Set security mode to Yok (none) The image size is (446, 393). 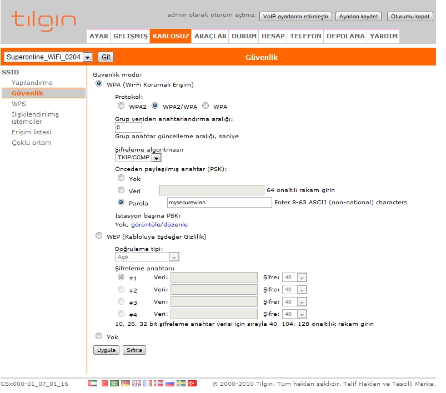click(x=99, y=336)
